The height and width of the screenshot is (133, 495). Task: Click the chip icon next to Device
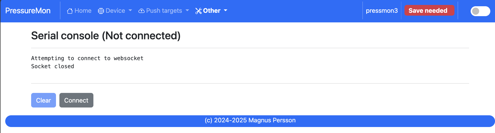click(101, 11)
